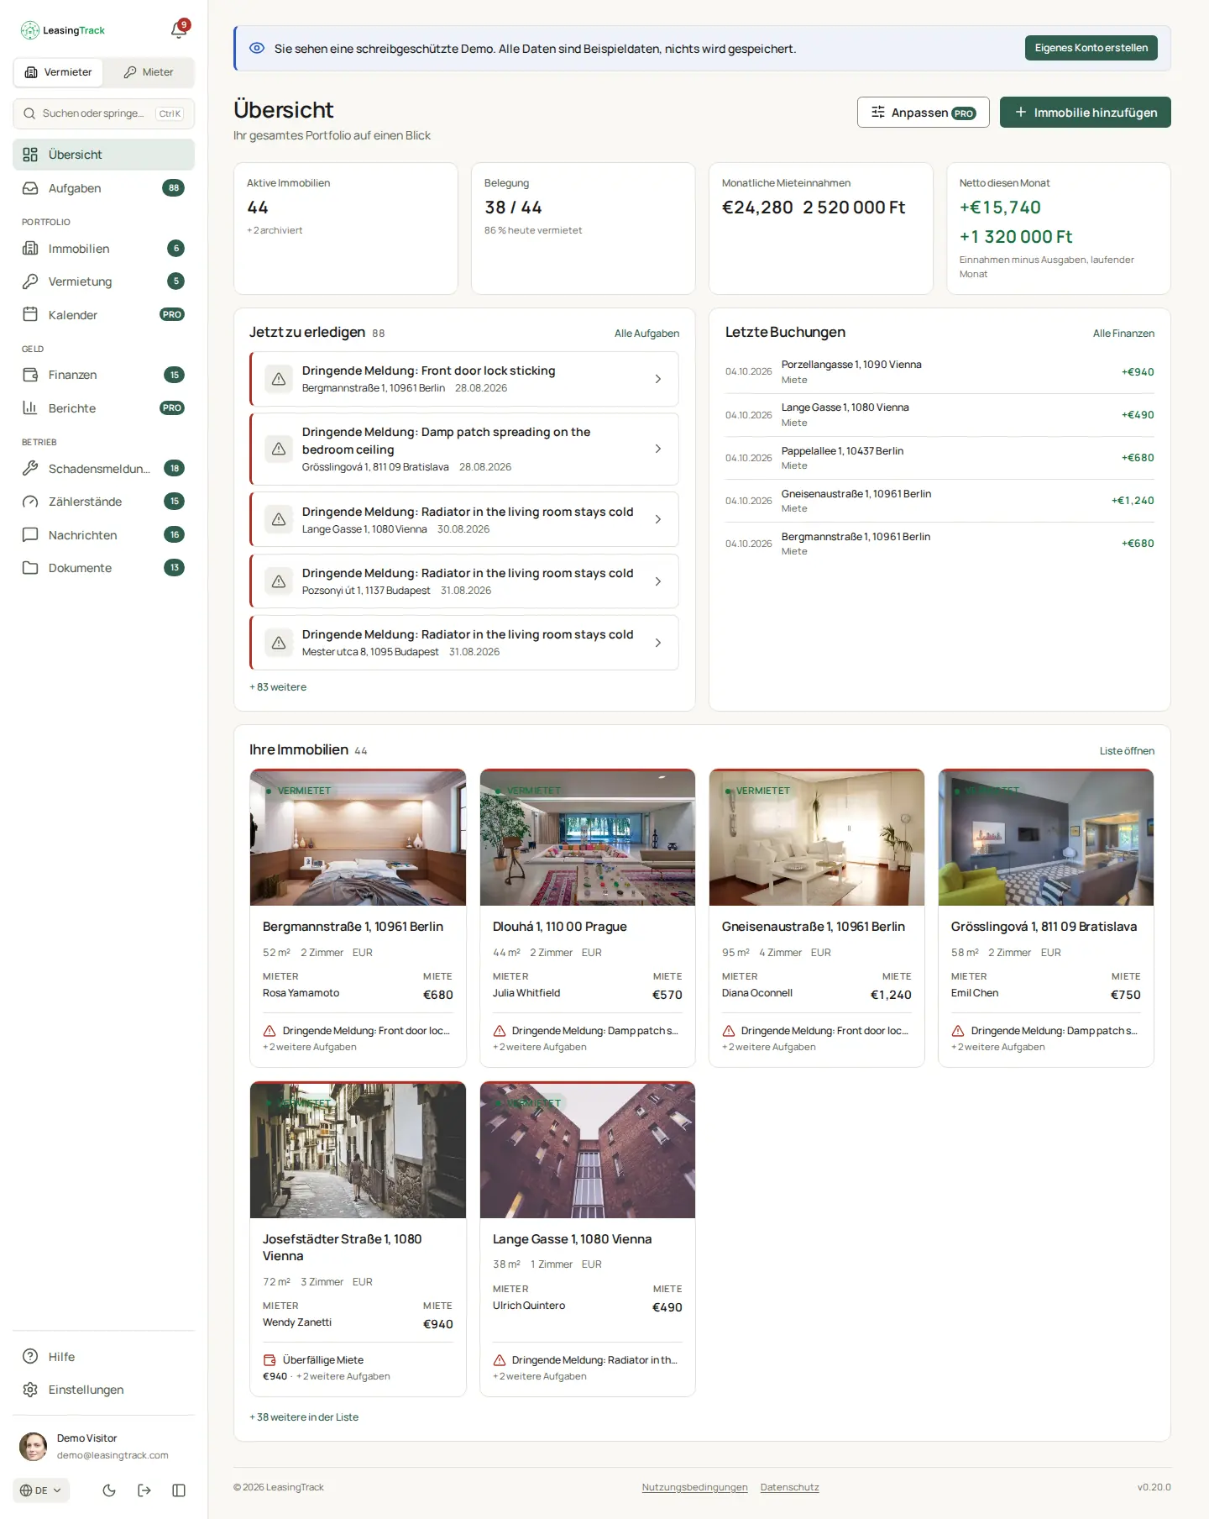
Task: Click the Nachrichten message icon
Action: (30, 534)
